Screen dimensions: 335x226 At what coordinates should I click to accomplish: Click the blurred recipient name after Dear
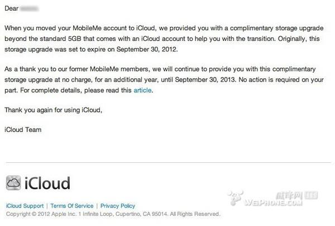pyautogui.click(x=29, y=8)
